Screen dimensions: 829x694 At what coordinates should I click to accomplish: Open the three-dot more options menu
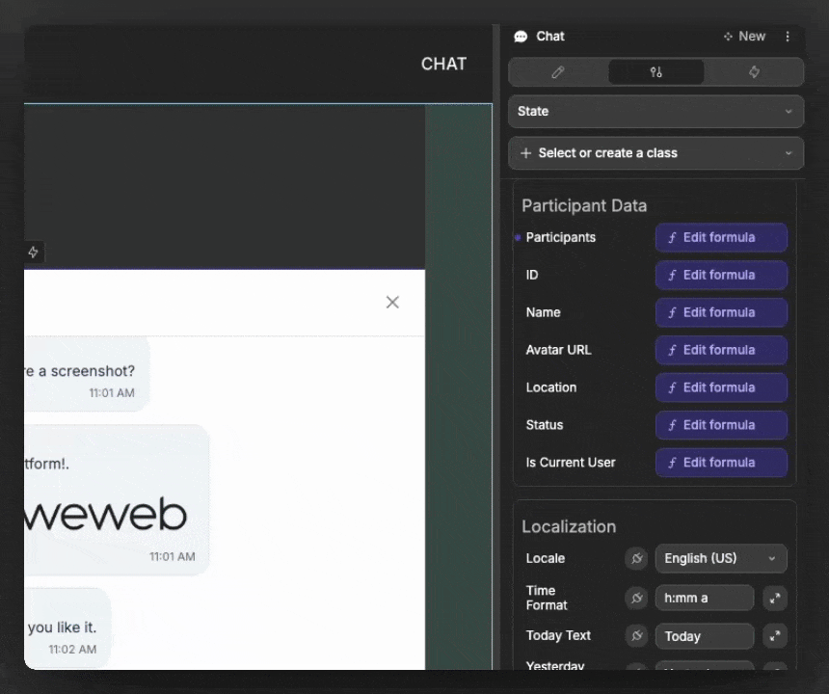pyautogui.click(x=788, y=37)
